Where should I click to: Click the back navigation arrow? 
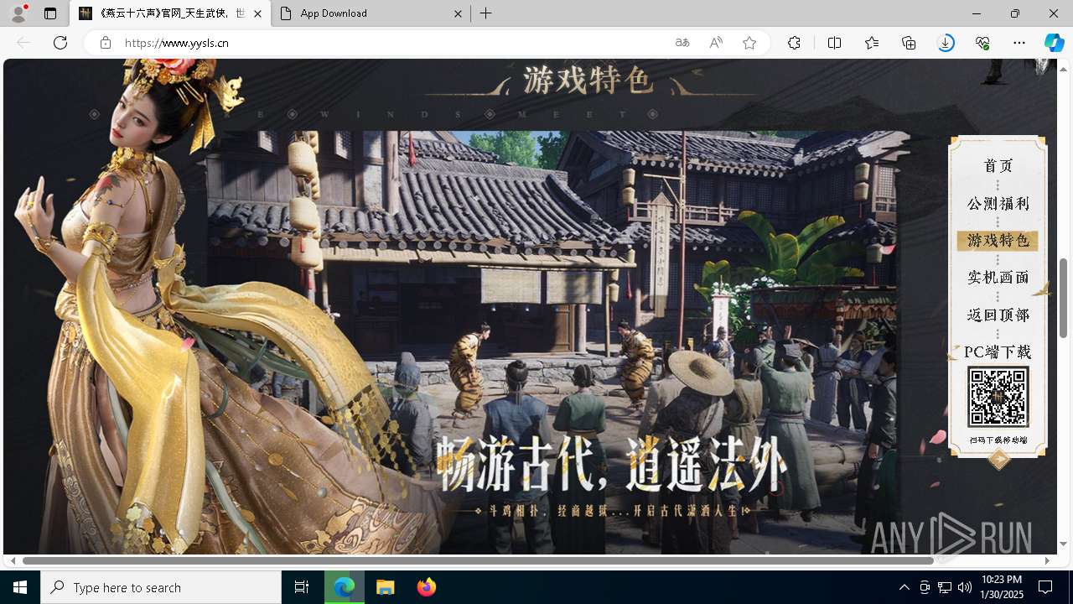pos(23,43)
